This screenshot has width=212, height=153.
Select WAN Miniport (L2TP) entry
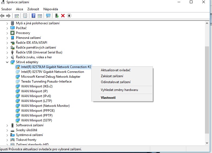(x=37, y=101)
